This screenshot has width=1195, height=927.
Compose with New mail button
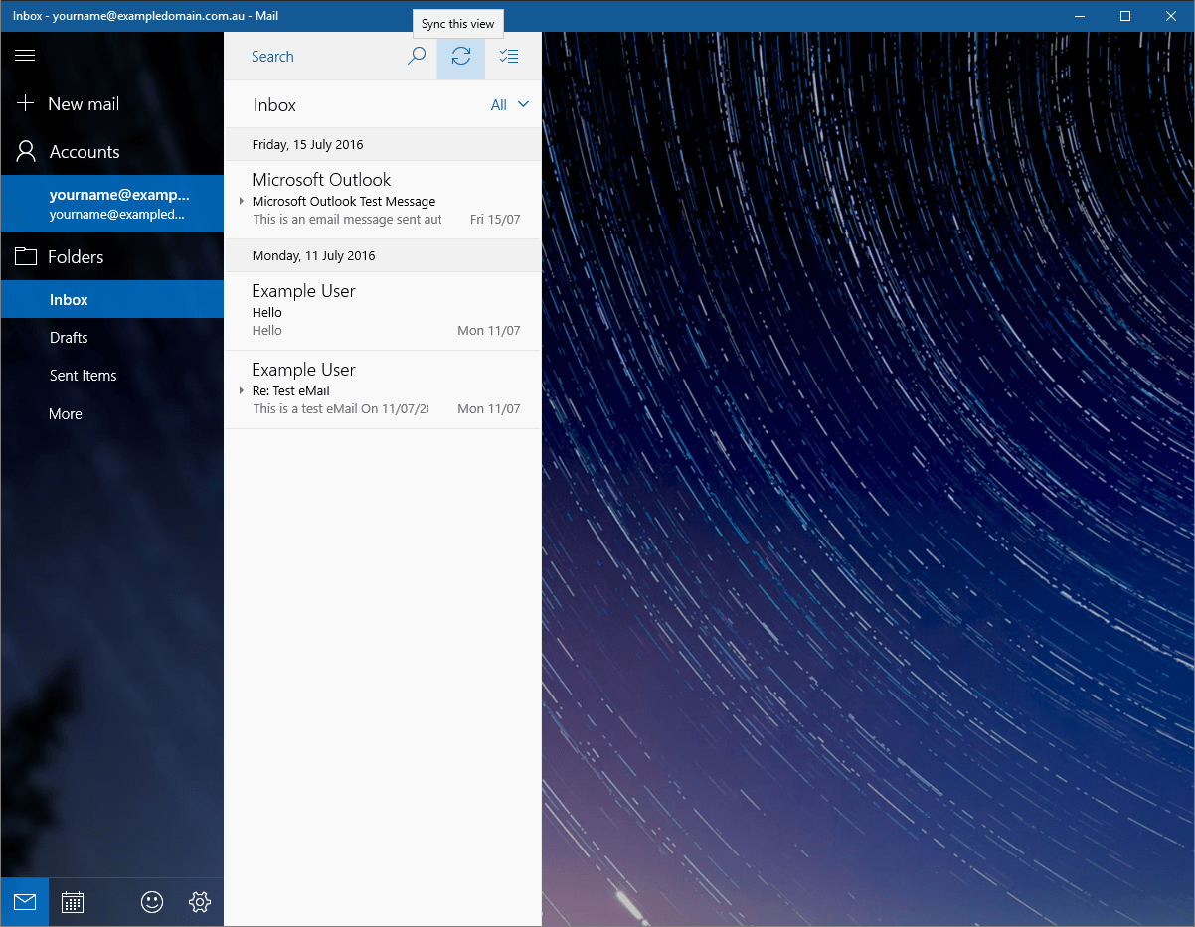click(84, 104)
